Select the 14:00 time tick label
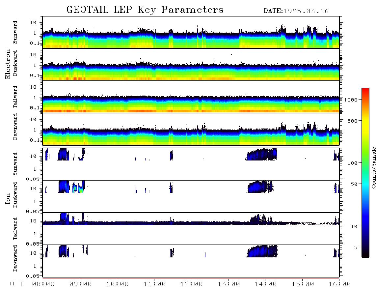The width and height of the screenshot is (376, 290). pos(266,284)
